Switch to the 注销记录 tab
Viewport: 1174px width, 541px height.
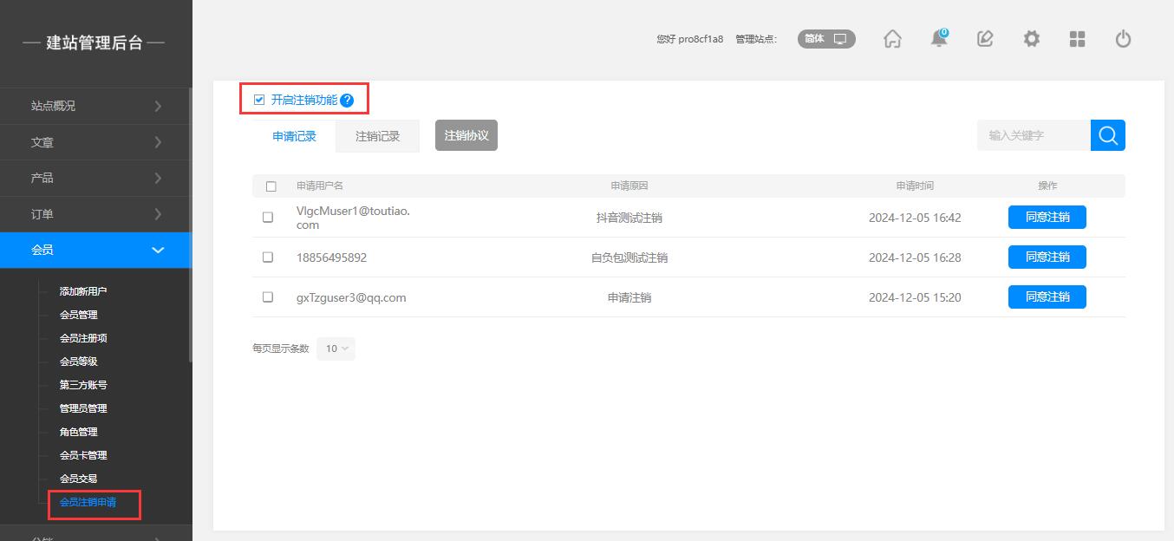(x=377, y=136)
